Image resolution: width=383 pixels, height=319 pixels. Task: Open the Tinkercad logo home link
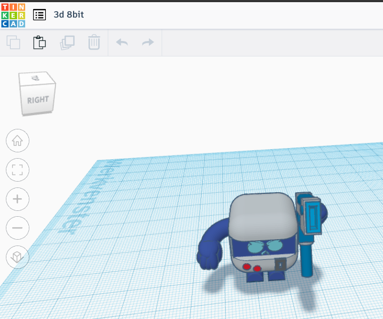pyautogui.click(x=13, y=15)
